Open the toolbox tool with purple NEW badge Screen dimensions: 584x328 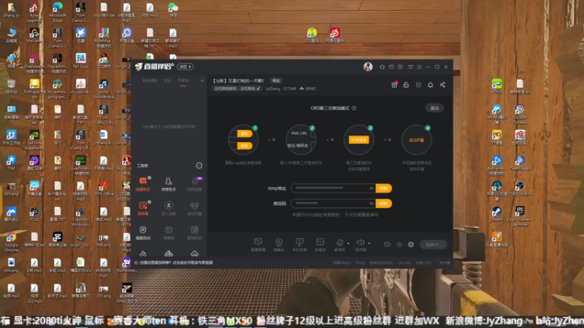tap(194, 184)
